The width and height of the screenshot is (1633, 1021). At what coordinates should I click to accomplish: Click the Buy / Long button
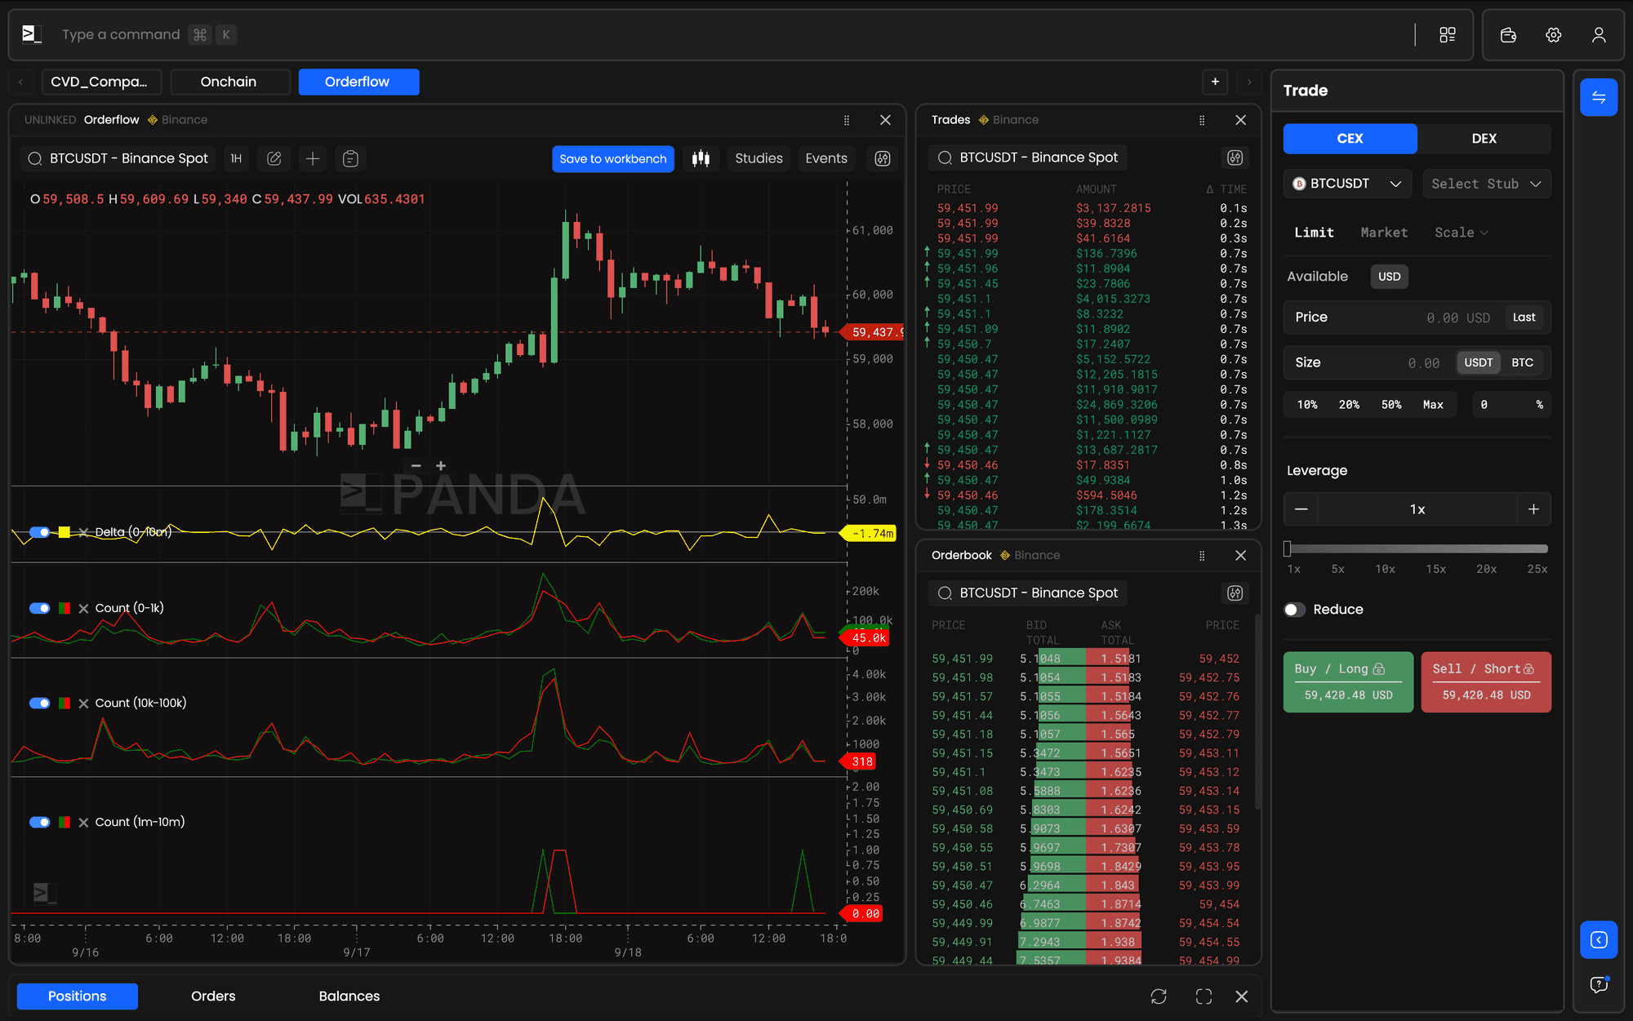pyautogui.click(x=1348, y=681)
